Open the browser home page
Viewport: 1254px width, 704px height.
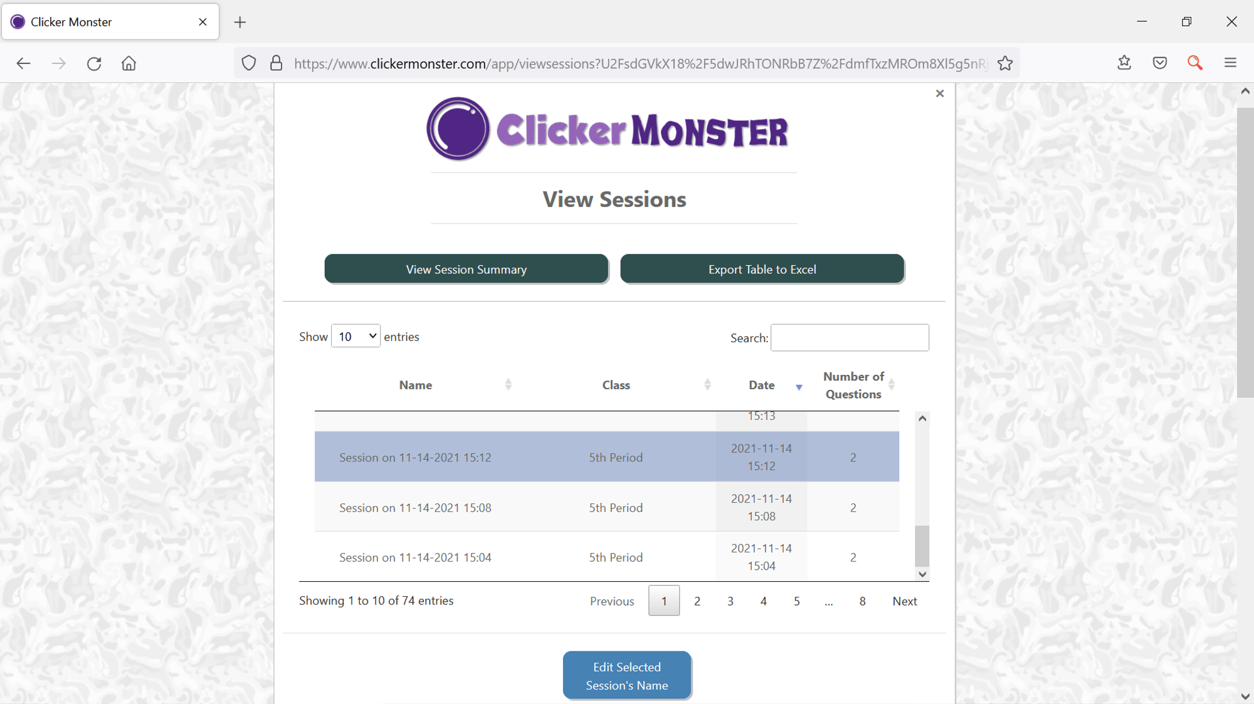pyautogui.click(x=129, y=63)
